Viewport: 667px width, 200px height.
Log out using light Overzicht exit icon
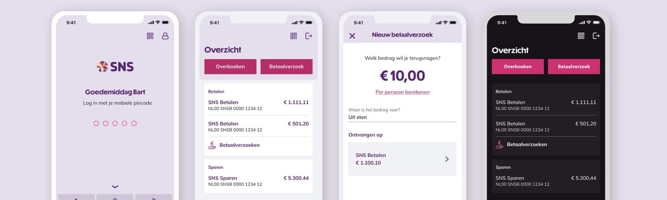309,36
